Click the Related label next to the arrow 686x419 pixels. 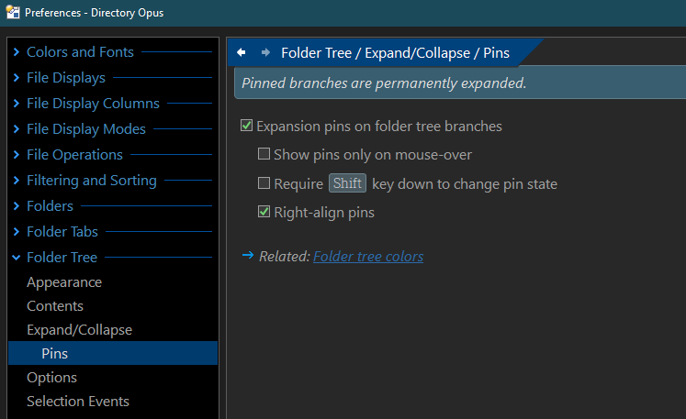click(285, 257)
